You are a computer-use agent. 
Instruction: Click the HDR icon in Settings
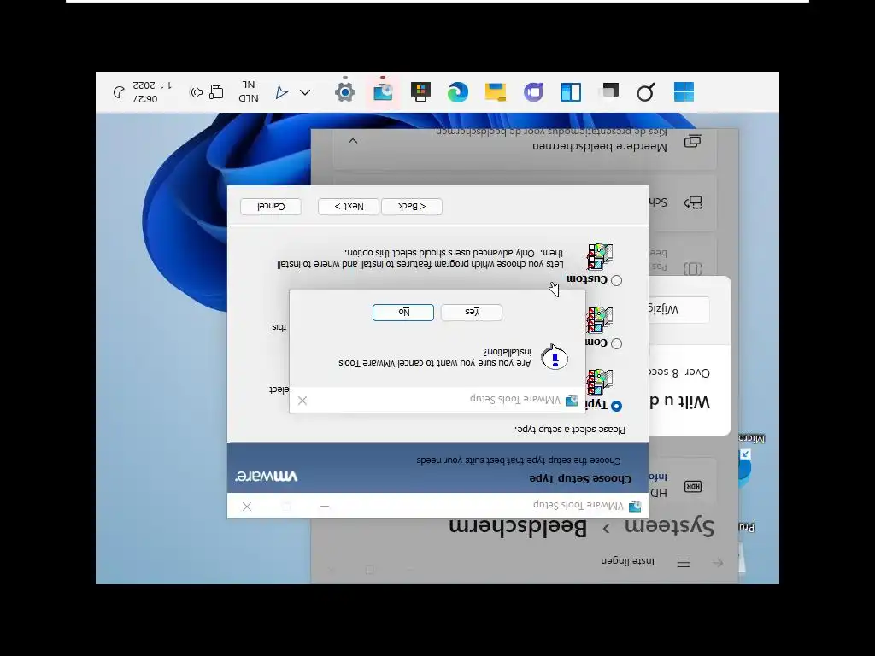coord(692,486)
